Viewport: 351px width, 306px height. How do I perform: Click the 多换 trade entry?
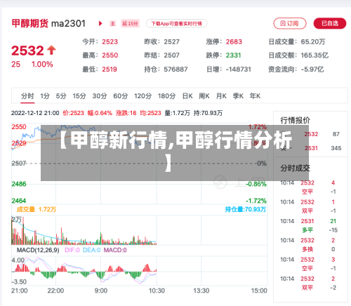pos(307,249)
